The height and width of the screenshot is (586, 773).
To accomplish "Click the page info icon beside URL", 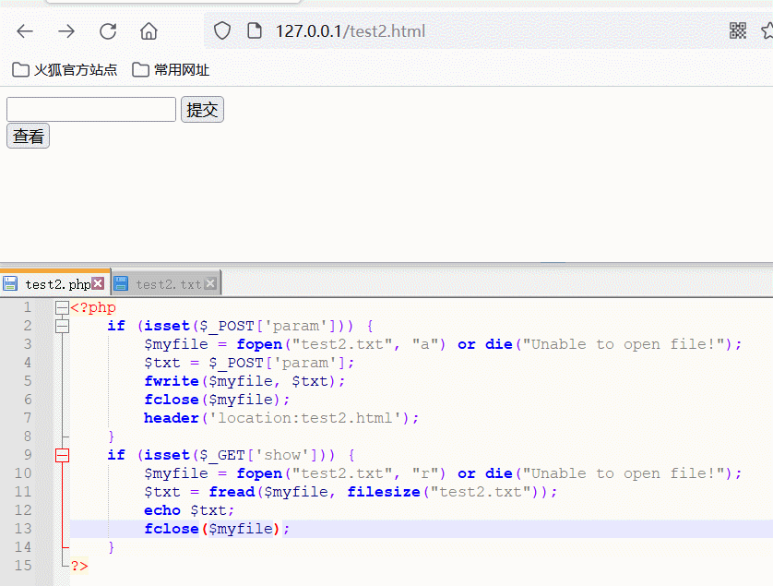I will click(255, 31).
